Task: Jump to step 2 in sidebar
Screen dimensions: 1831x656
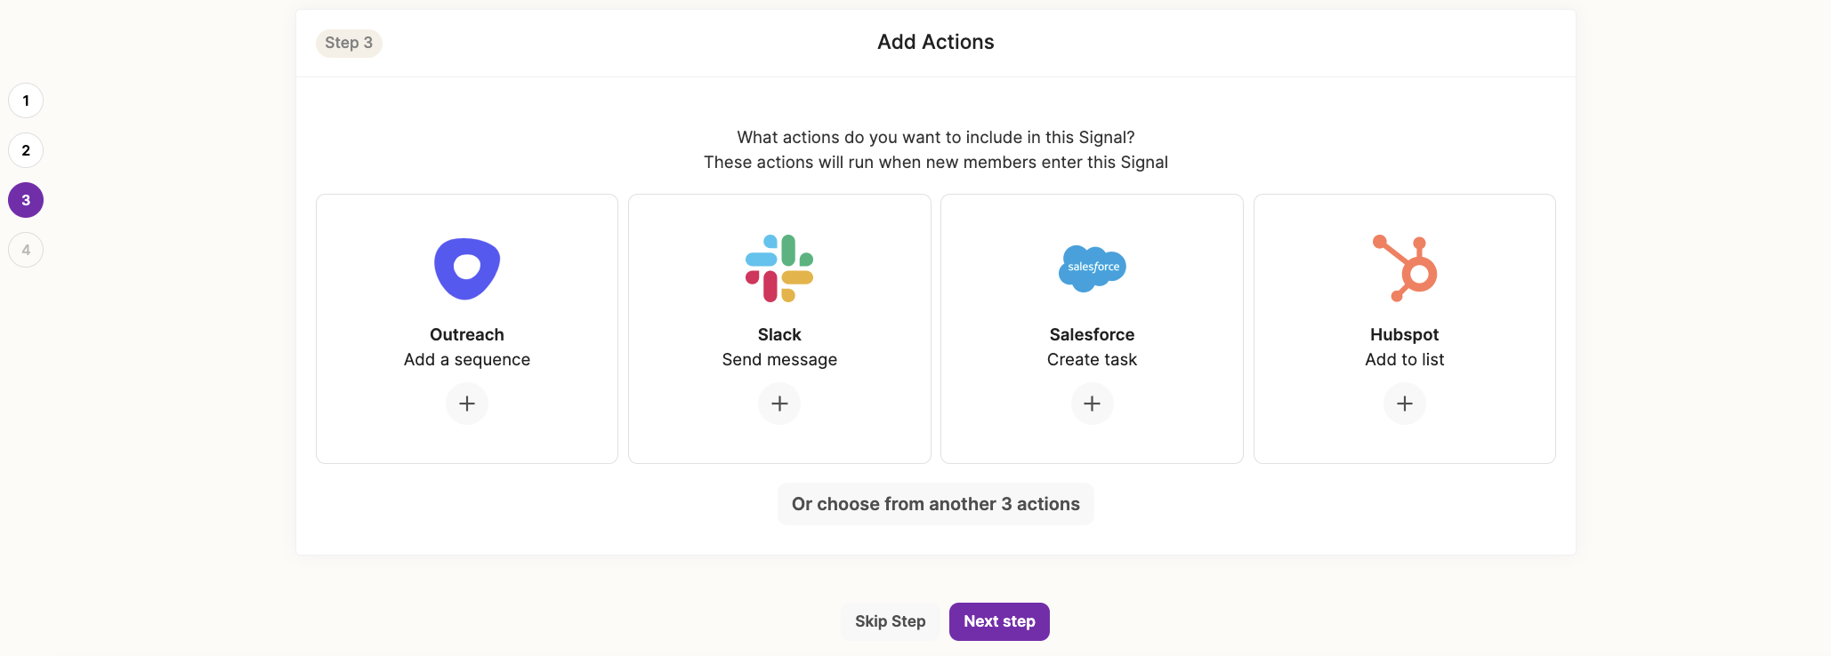Action: [x=26, y=150]
